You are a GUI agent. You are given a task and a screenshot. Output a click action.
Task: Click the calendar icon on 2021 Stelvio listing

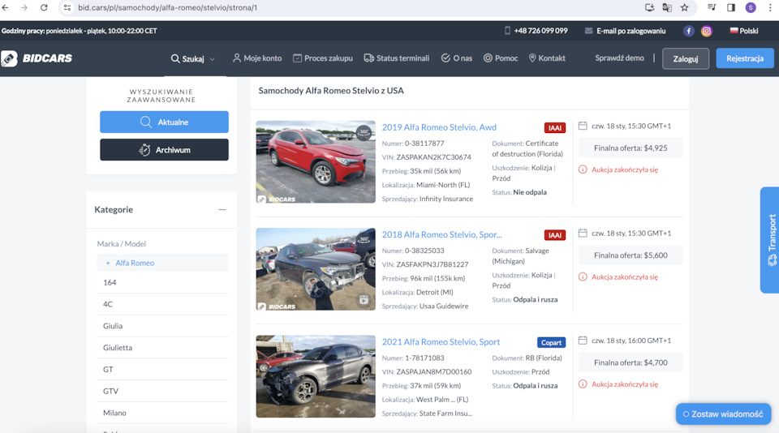(x=583, y=340)
